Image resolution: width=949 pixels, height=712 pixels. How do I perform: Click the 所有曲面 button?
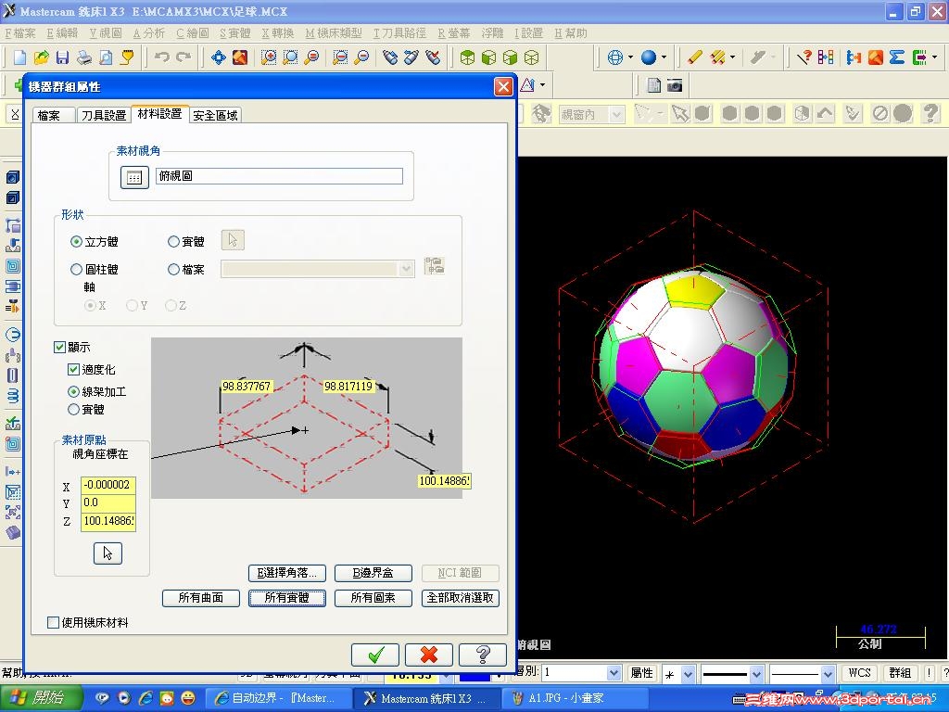click(x=201, y=598)
